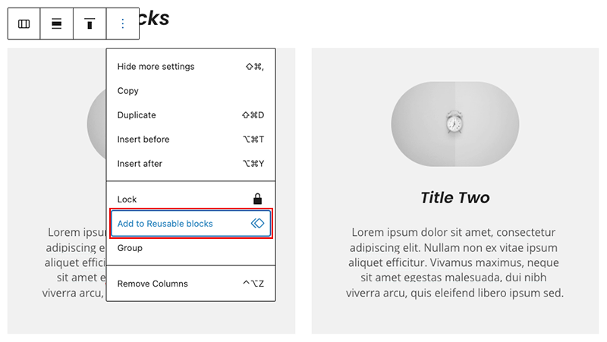Click the Columns block type icon
Viewport: 607px width, 342px height.
[24, 24]
